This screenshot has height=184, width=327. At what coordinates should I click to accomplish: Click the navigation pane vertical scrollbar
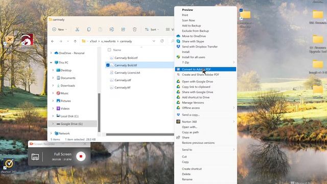99,112
